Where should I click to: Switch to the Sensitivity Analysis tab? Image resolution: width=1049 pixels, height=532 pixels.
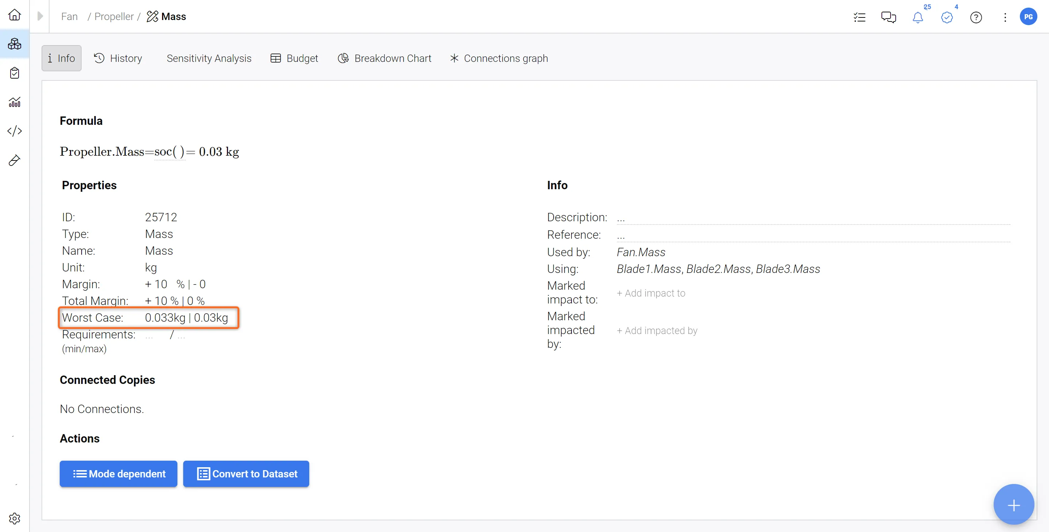(209, 58)
